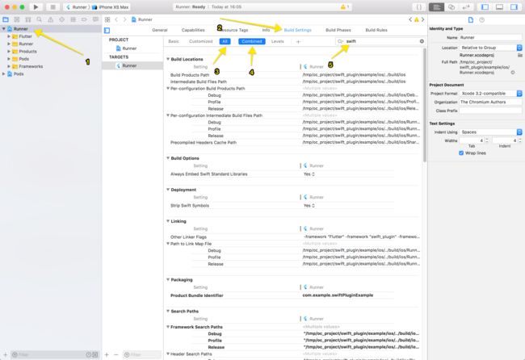The image size is (525, 360).
Task: Expand the Frameworks folder
Action: tap(9, 66)
